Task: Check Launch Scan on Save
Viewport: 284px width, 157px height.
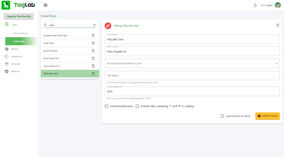Action: coord(222,116)
